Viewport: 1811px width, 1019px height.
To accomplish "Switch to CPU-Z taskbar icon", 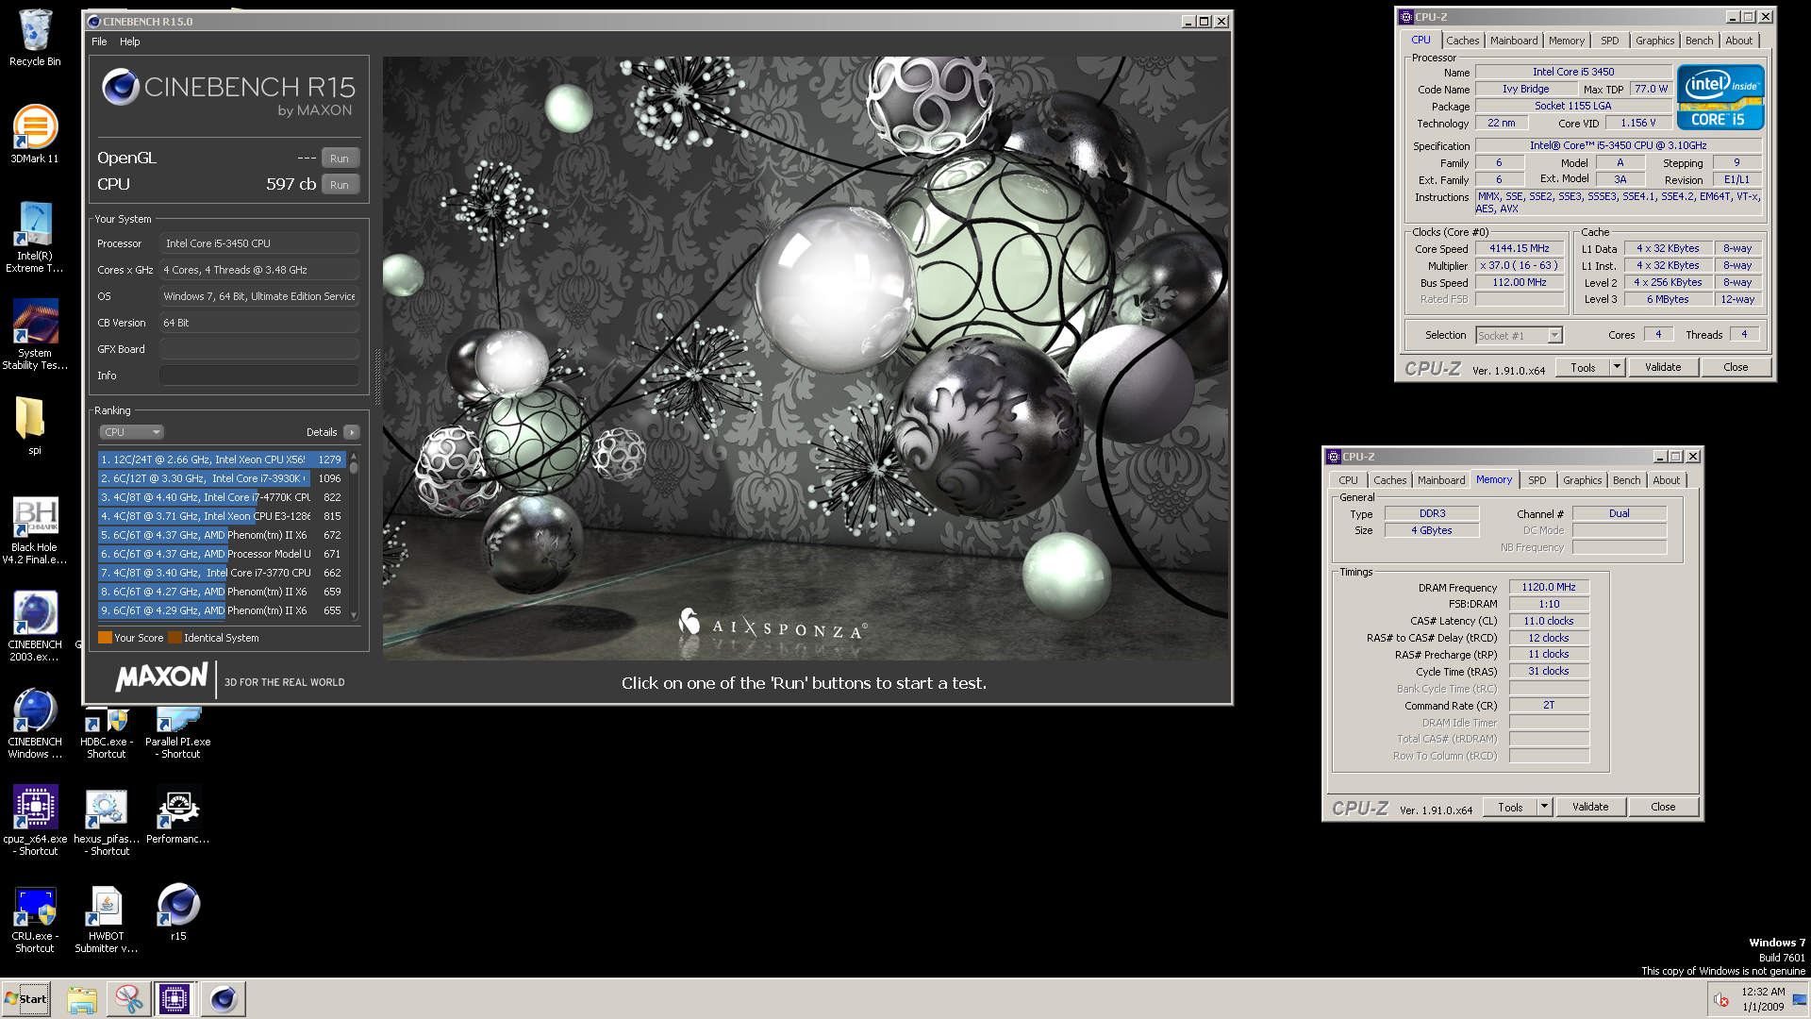I will pyautogui.click(x=175, y=999).
